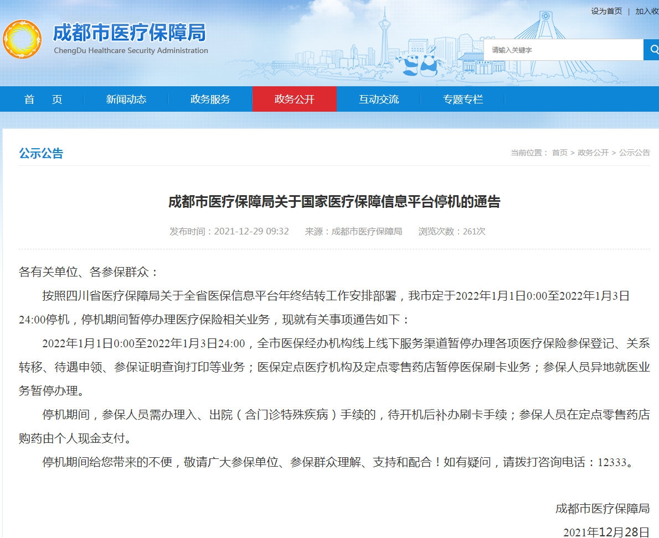This screenshot has width=659, height=538.
Task: Click the Chengdu Healthcare Security Administration sun logo
Action: [x=22, y=39]
